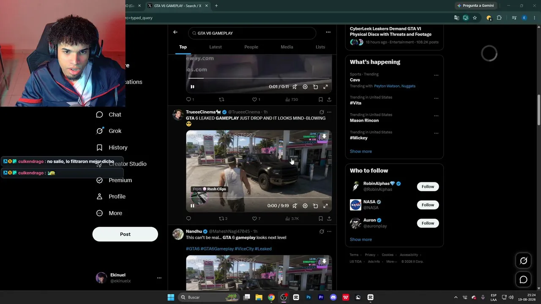This screenshot has height=304, width=541.
Task: Go to Profile in the left sidebar
Action: click(111, 196)
